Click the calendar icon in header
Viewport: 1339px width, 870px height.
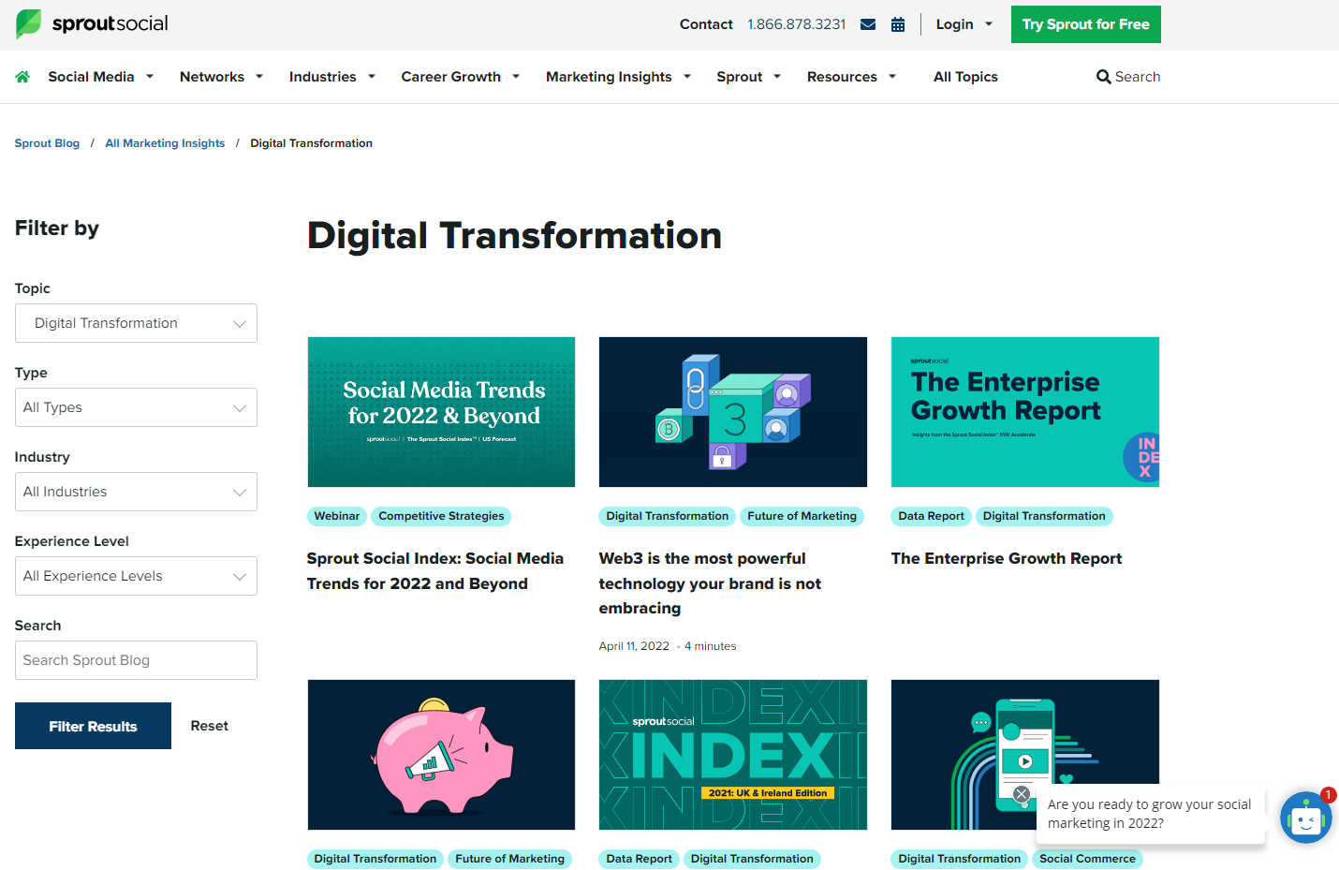click(898, 24)
